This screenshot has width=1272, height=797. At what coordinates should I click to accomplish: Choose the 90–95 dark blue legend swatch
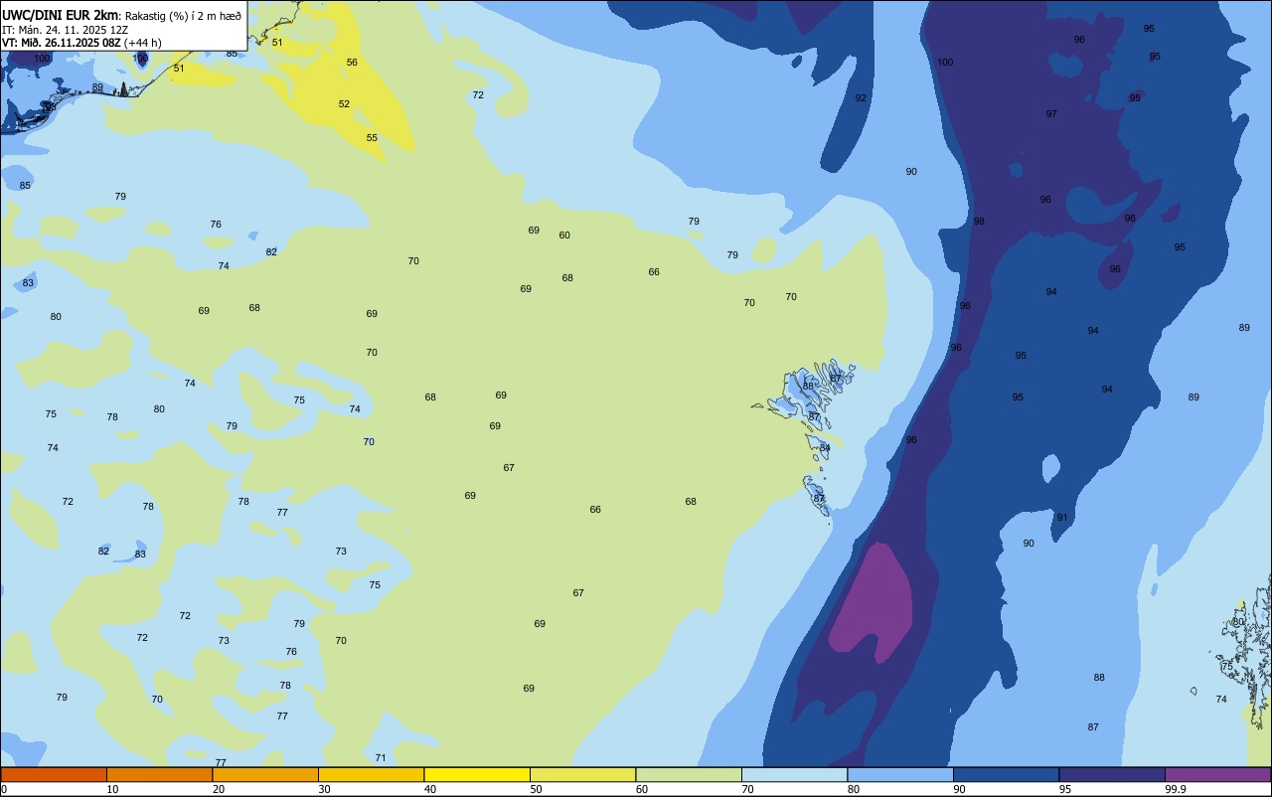click(1006, 774)
